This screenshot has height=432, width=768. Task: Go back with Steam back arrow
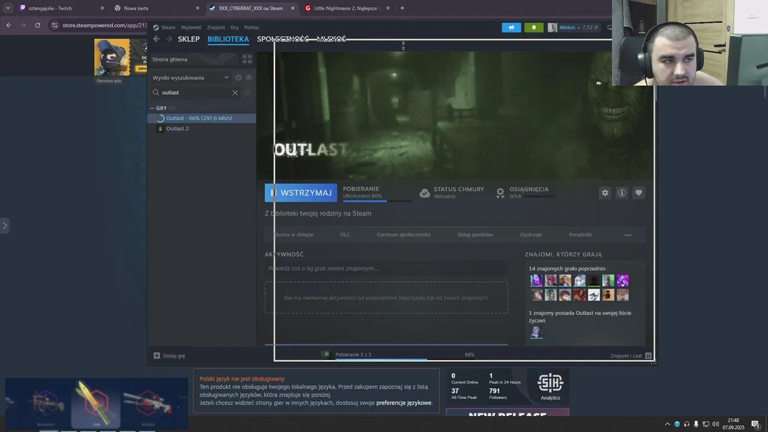(157, 39)
